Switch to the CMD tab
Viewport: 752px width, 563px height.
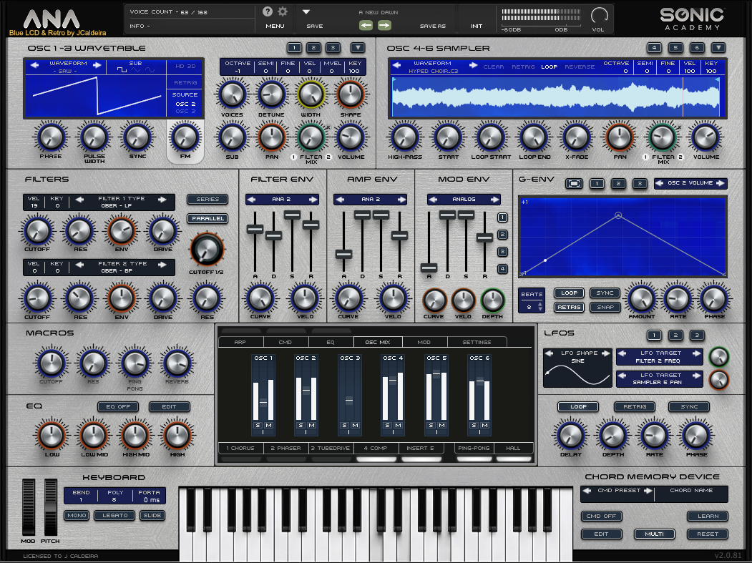tap(285, 342)
